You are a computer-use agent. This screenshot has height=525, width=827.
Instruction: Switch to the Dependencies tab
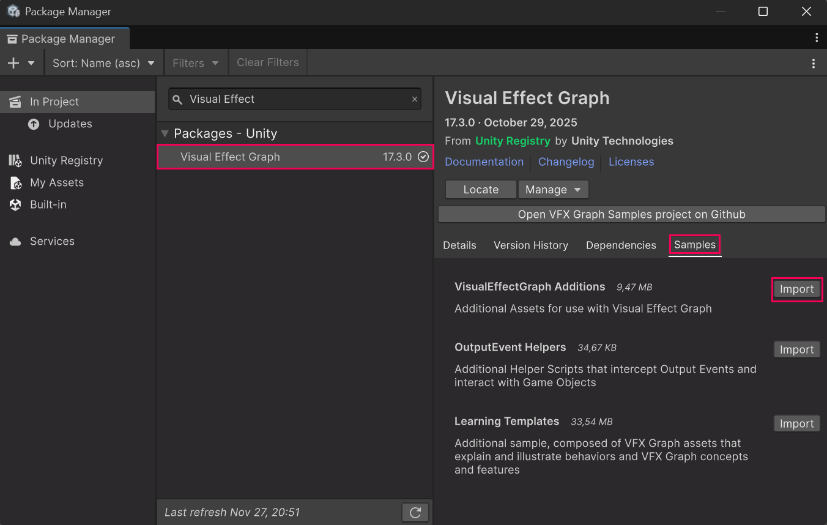tap(621, 245)
